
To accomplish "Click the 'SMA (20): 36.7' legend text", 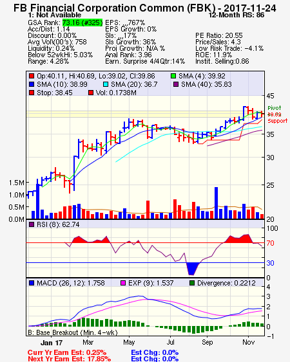I will pyautogui.click(x=134, y=84).
